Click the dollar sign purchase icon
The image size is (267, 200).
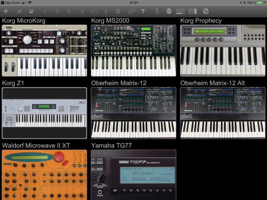coord(157,11)
